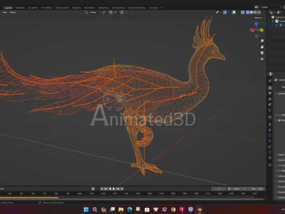Toggle proportional editing

click(122, 12)
